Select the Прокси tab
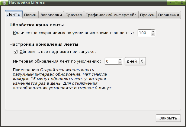 pyautogui.click(x=147, y=15)
